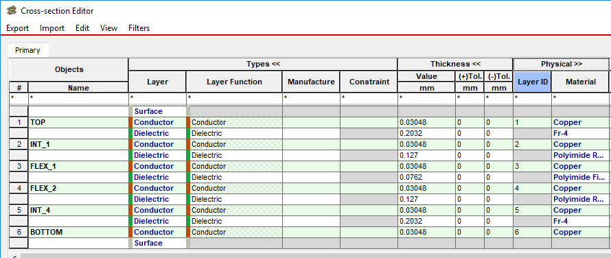
Task: Click the Objects column header
Action: click(69, 70)
